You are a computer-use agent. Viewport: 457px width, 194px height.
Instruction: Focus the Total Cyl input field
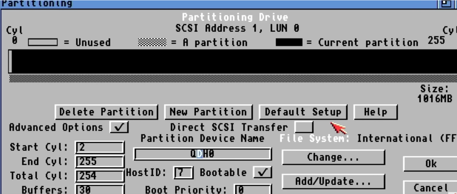pyautogui.click(x=99, y=176)
